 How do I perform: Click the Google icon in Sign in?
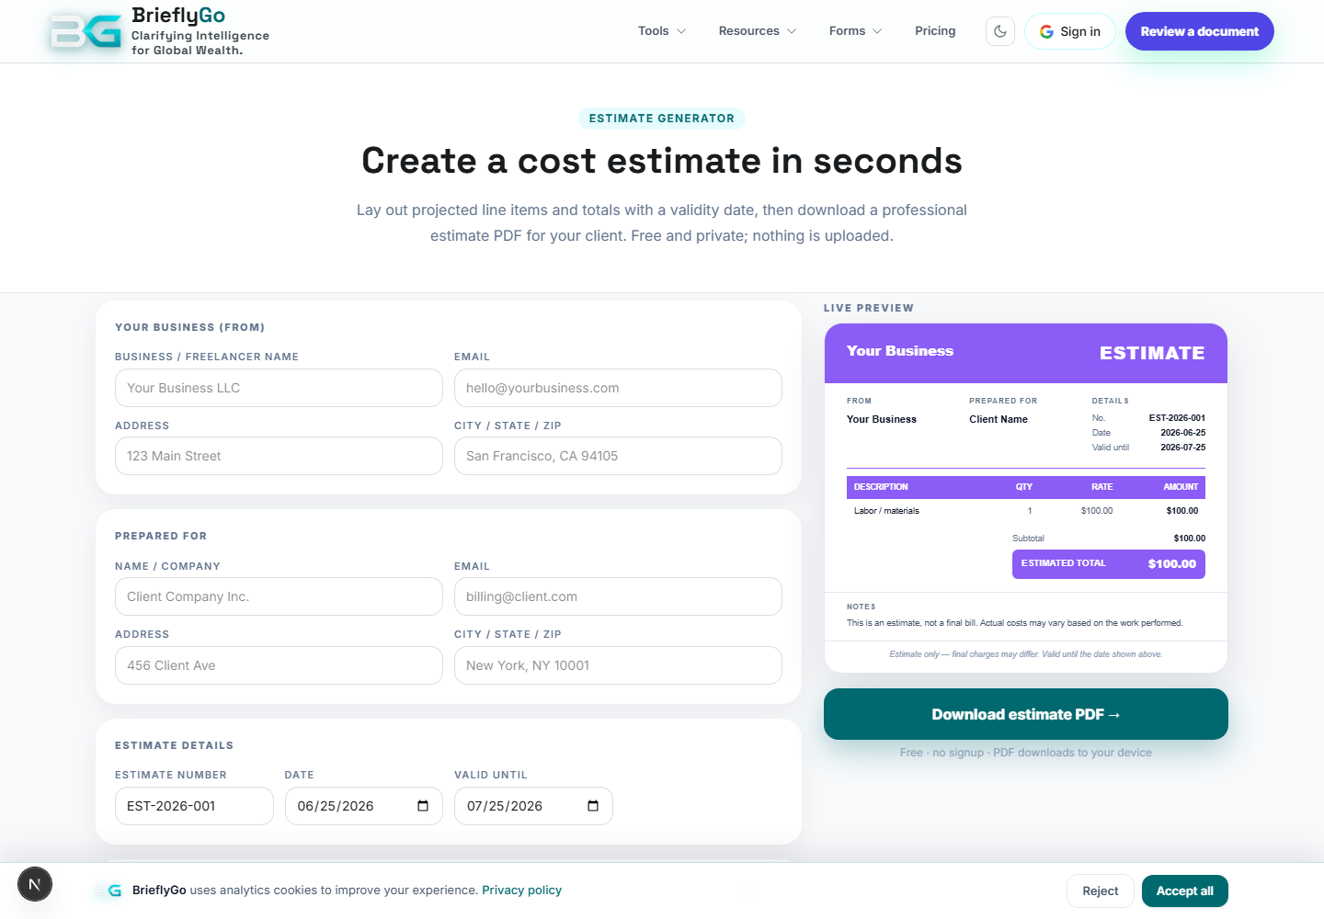pos(1046,31)
